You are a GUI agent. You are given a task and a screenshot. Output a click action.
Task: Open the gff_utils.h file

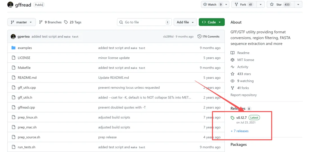coord(25,97)
